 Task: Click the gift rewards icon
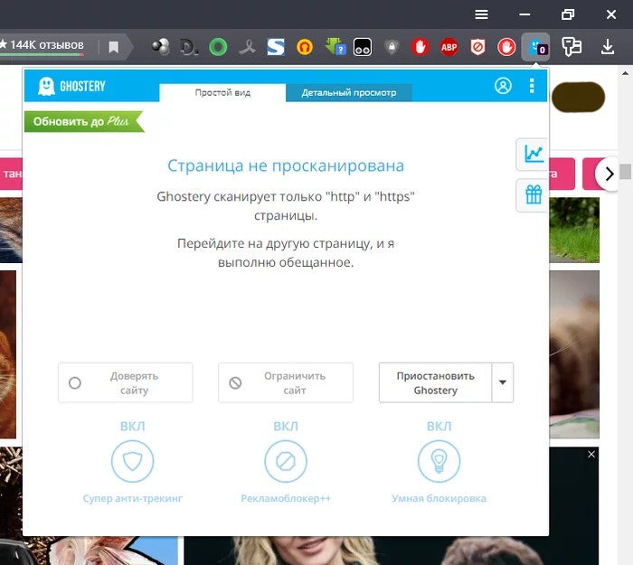[x=534, y=194]
